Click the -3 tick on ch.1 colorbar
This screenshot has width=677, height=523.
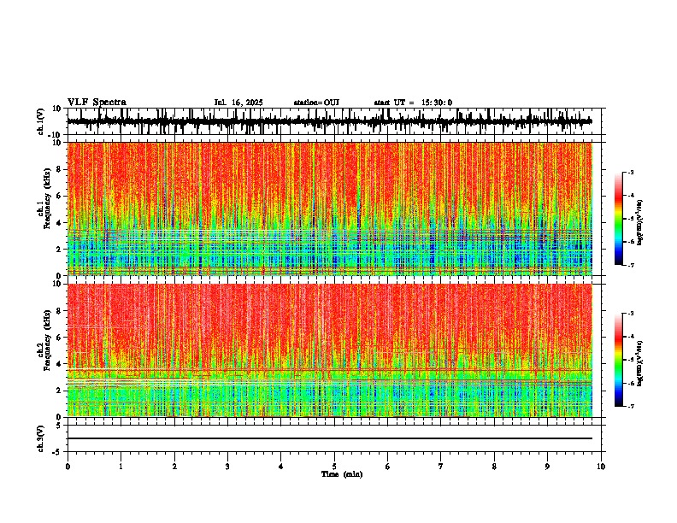point(631,173)
